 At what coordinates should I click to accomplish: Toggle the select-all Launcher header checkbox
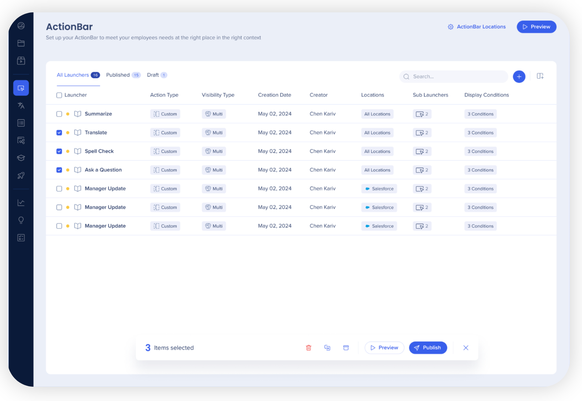click(59, 95)
